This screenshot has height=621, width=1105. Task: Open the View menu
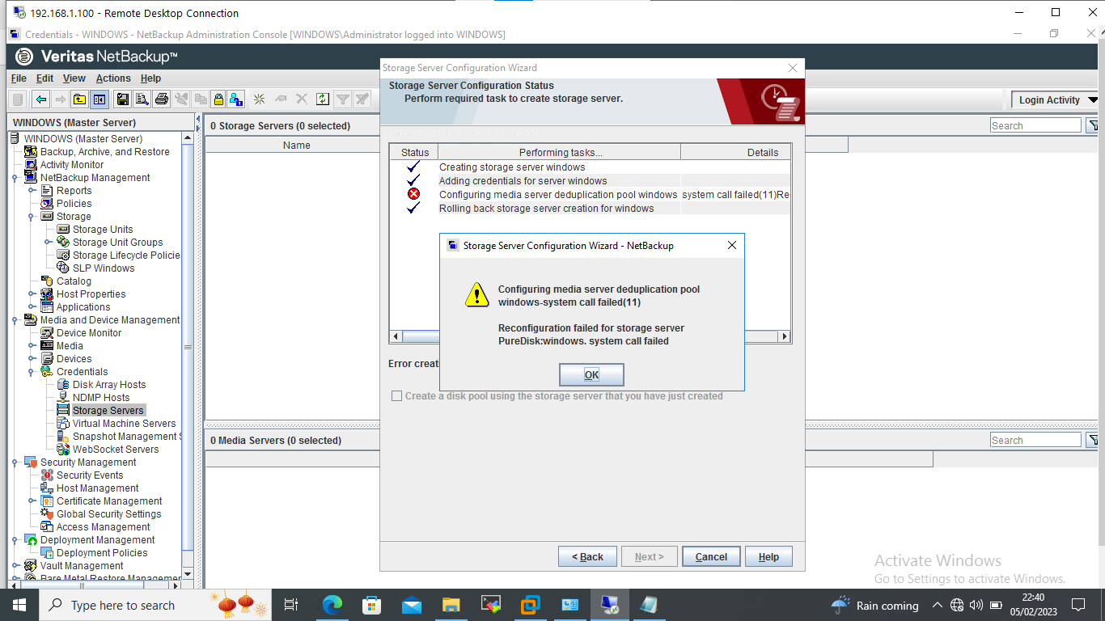coord(74,78)
